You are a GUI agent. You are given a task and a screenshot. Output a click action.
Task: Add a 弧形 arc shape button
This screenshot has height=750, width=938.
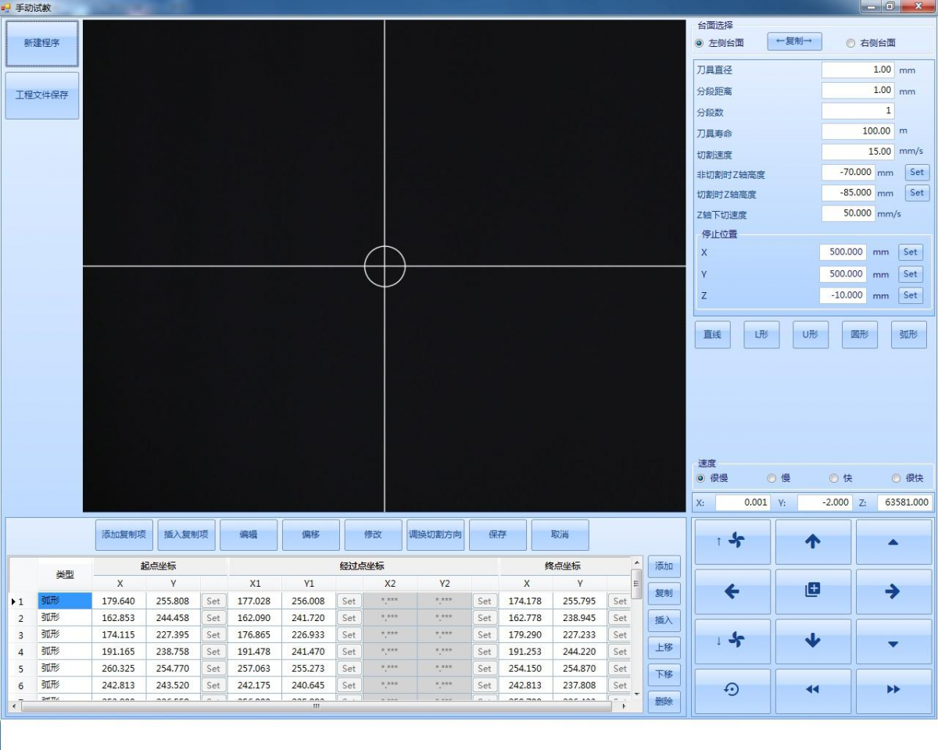point(909,334)
